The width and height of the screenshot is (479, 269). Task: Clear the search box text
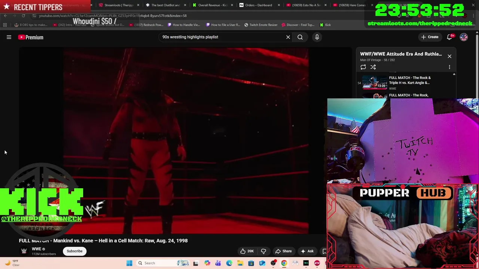[x=288, y=37]
